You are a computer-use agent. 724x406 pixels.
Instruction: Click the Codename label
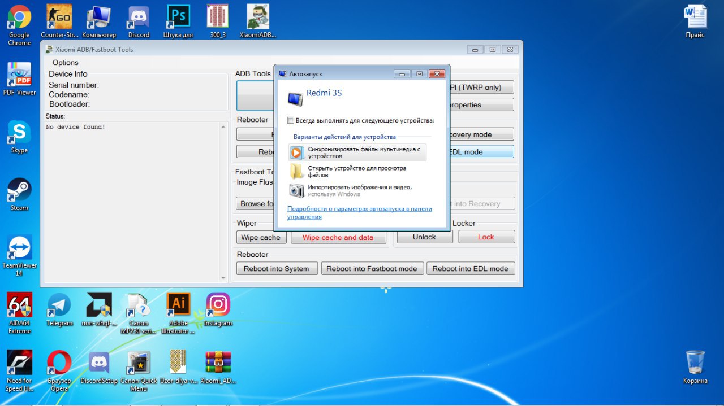click(69, 95)
